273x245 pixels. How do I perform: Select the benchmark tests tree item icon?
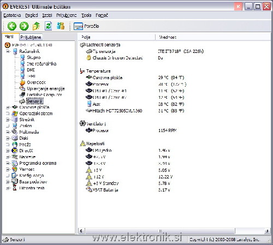click(x=15, y=188)
